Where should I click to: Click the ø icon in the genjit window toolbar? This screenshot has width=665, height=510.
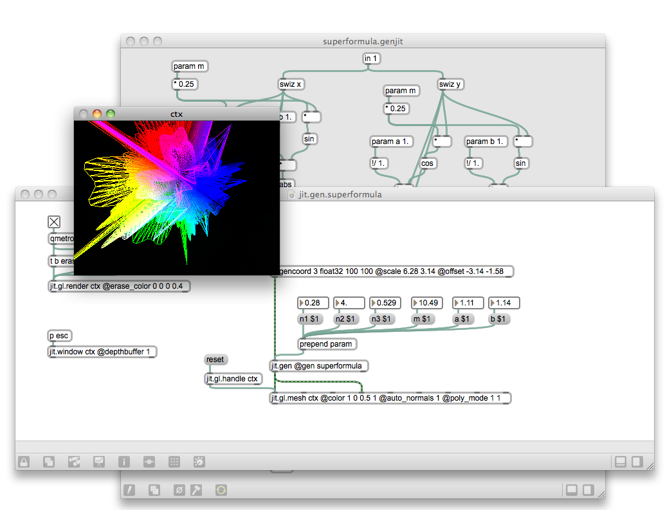click(x=178, y=490)
